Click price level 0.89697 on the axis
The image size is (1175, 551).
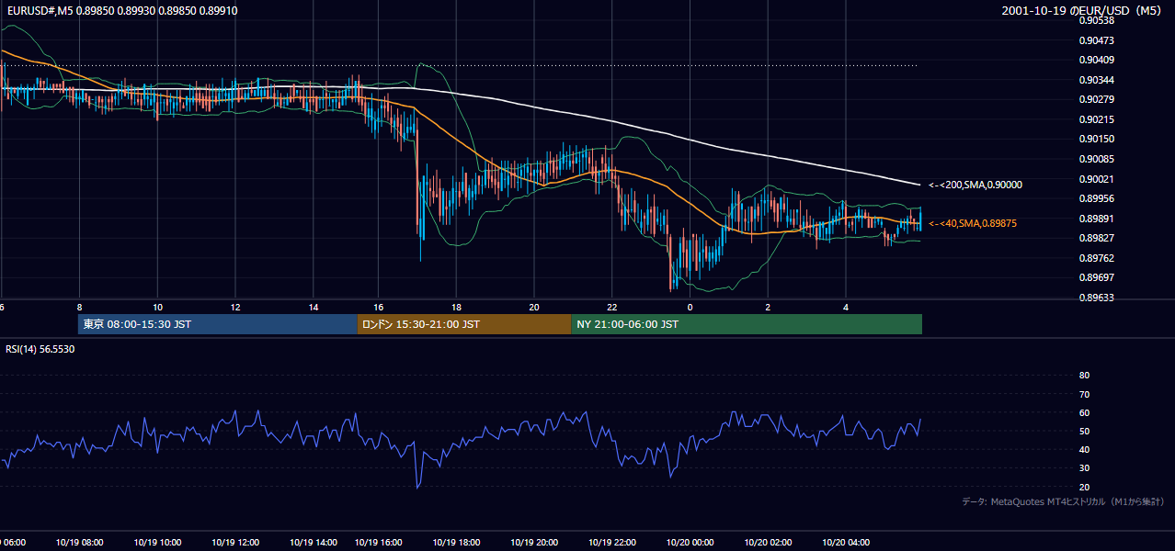(x=1096, y=277)
